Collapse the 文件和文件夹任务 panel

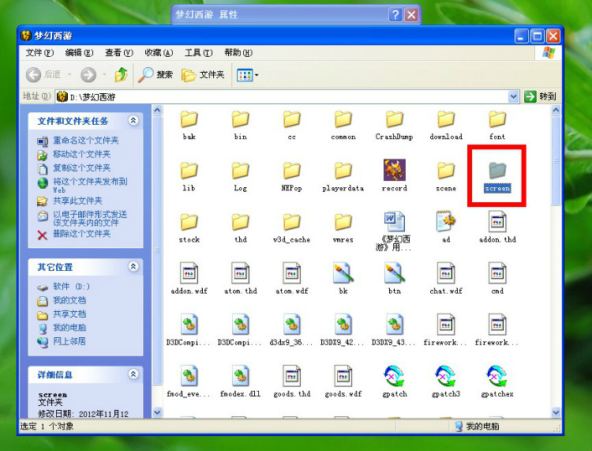(133, 121)
